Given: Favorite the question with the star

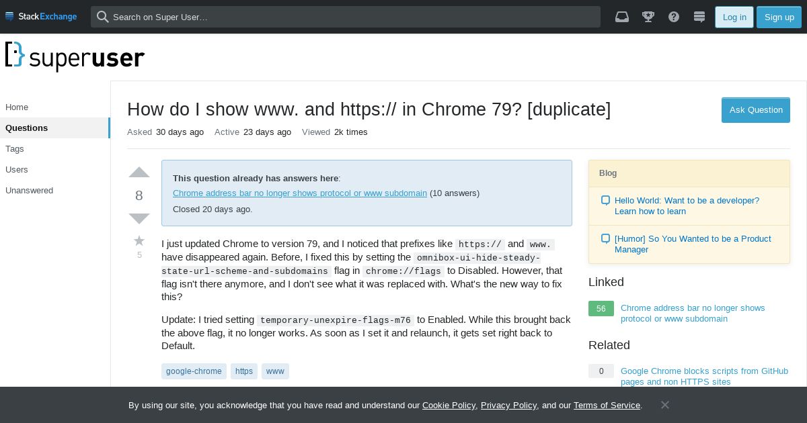Looking at the screenshot, I should pos(139,240).
